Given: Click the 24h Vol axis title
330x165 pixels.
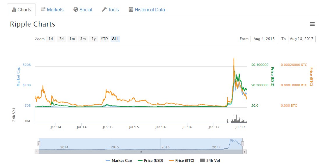Looking at the screenshot, I should (14, 115).
